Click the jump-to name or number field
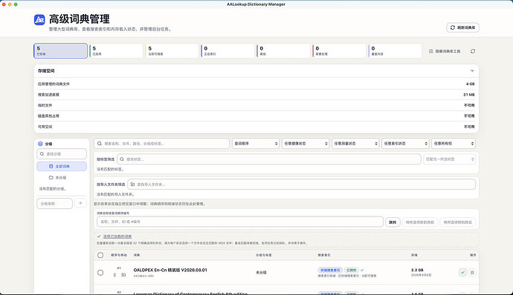This screenshot has width=513, height=295. (x=240, y=222)
